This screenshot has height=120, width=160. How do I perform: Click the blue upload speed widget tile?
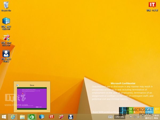[149, 110]
